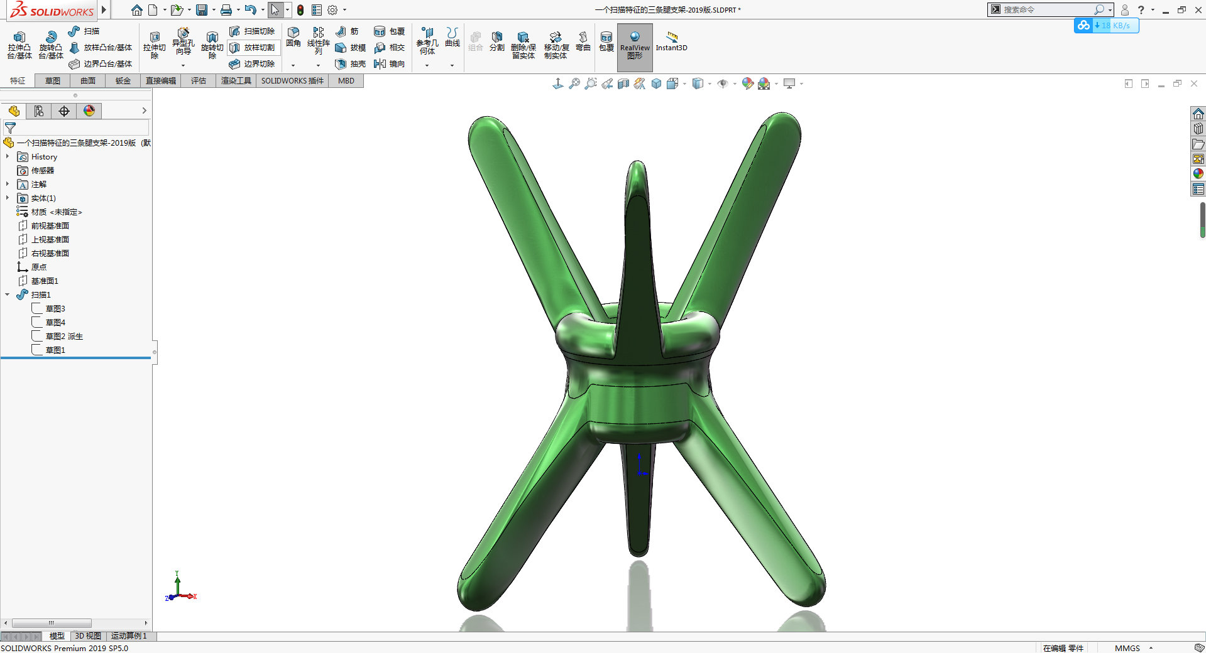Open the DisplayManager color ball tab
Image resolution: width=1206 pixels, height=653 pixels.
[89, 111]
